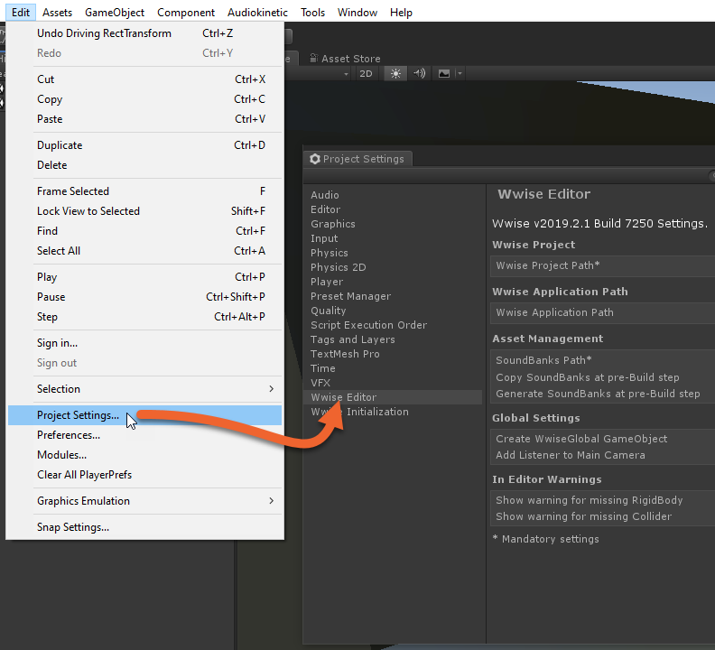This screenshot has height=650, width=715.
Task: Open the Audiokinetic menu
Action: coord(257,13)
